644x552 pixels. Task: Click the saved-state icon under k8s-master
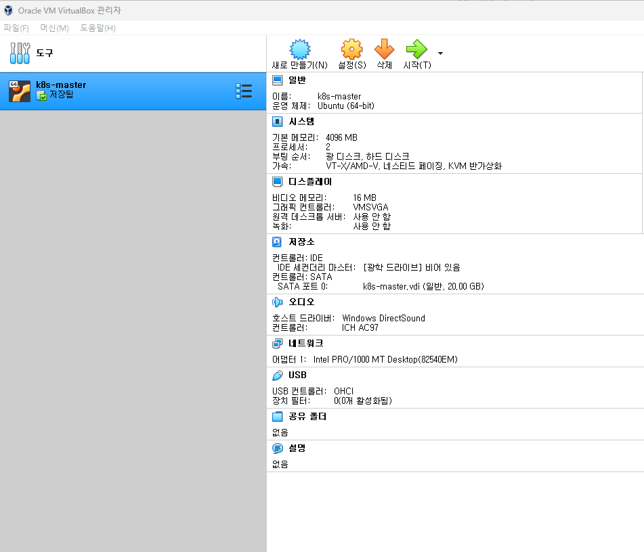pyautogui.click(x=41, y=95)
